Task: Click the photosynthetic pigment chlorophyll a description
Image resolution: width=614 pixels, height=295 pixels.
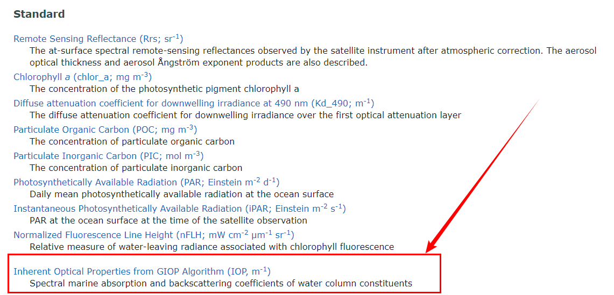Action: point(165,89)
